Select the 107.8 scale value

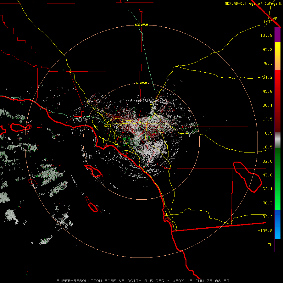(266, 35)
